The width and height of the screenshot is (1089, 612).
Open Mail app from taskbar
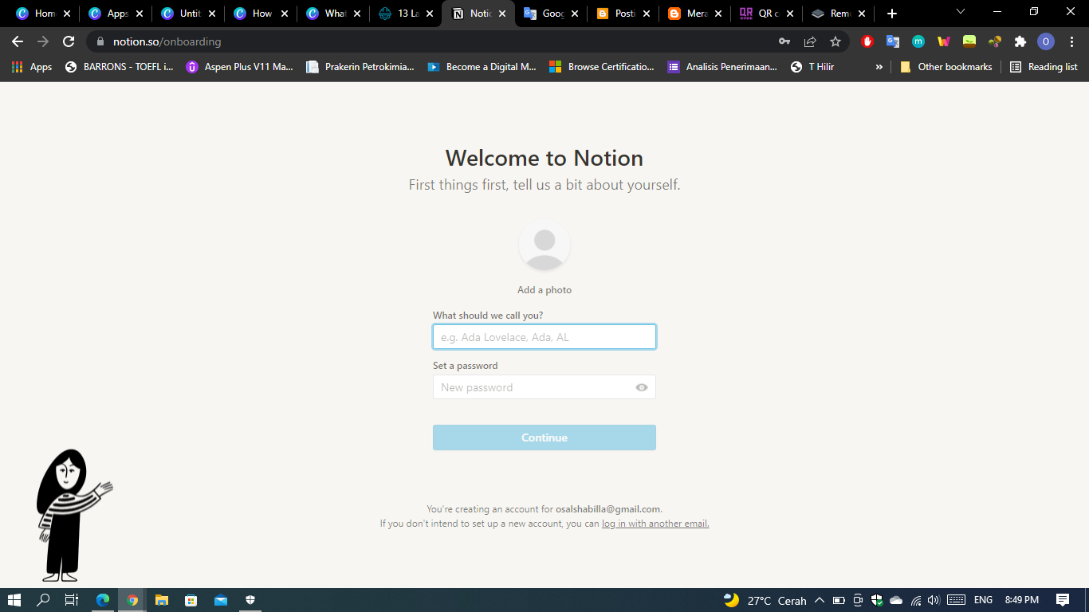221,600
